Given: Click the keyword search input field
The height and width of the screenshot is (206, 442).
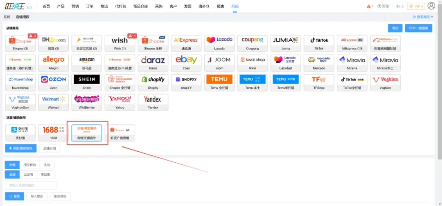Looking at the screenshot, I should (31, 185).
